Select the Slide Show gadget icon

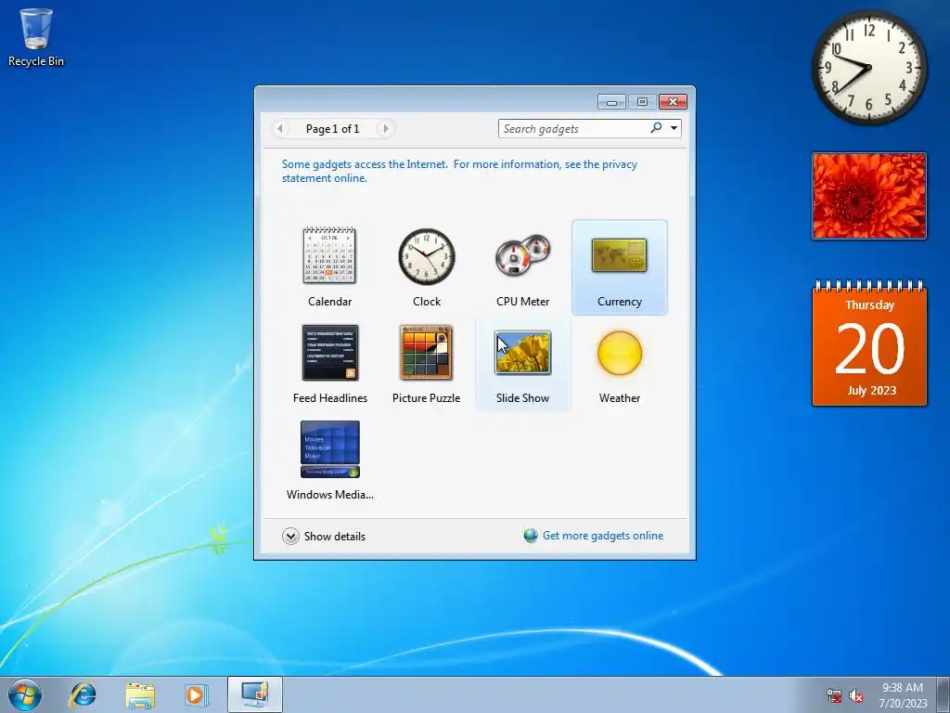522,352
